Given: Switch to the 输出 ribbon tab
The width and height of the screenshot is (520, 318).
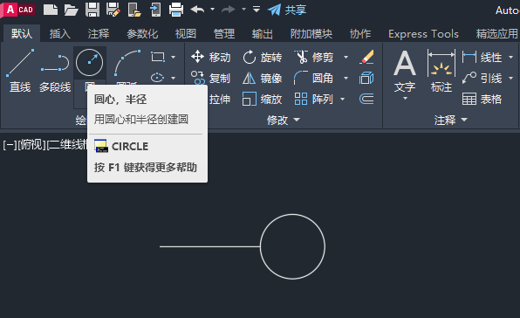Looking at the screenshot, I should [x=263, y=33].
